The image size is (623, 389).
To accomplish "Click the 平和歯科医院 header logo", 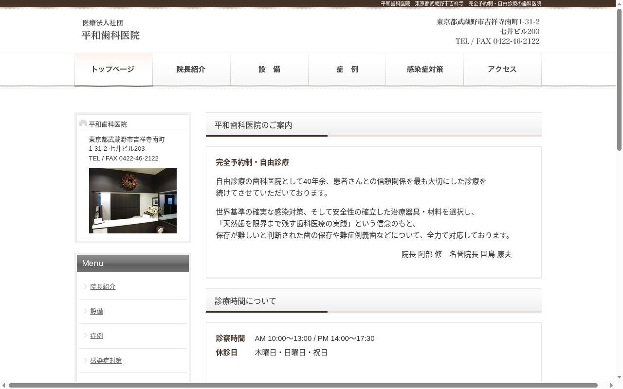I will (x=110, y=30).
